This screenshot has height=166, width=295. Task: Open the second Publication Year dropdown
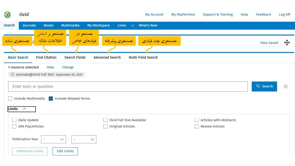pos(84,139)
